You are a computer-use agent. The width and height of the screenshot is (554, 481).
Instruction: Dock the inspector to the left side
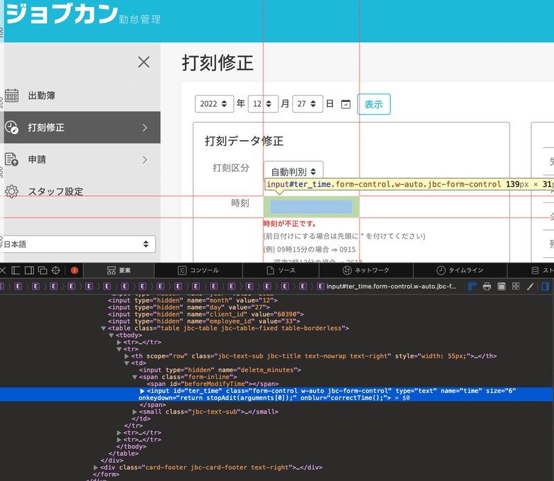click(x=15, y=270)
